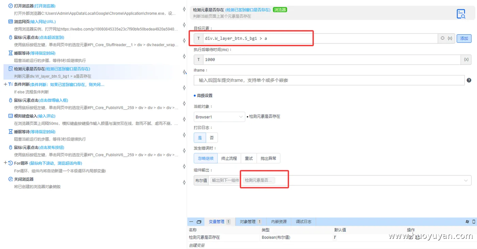The height and width of the screenshot is (249, 477).
Task: Switch to the 变量管理 tab
Action: click(x=219, y=221)
